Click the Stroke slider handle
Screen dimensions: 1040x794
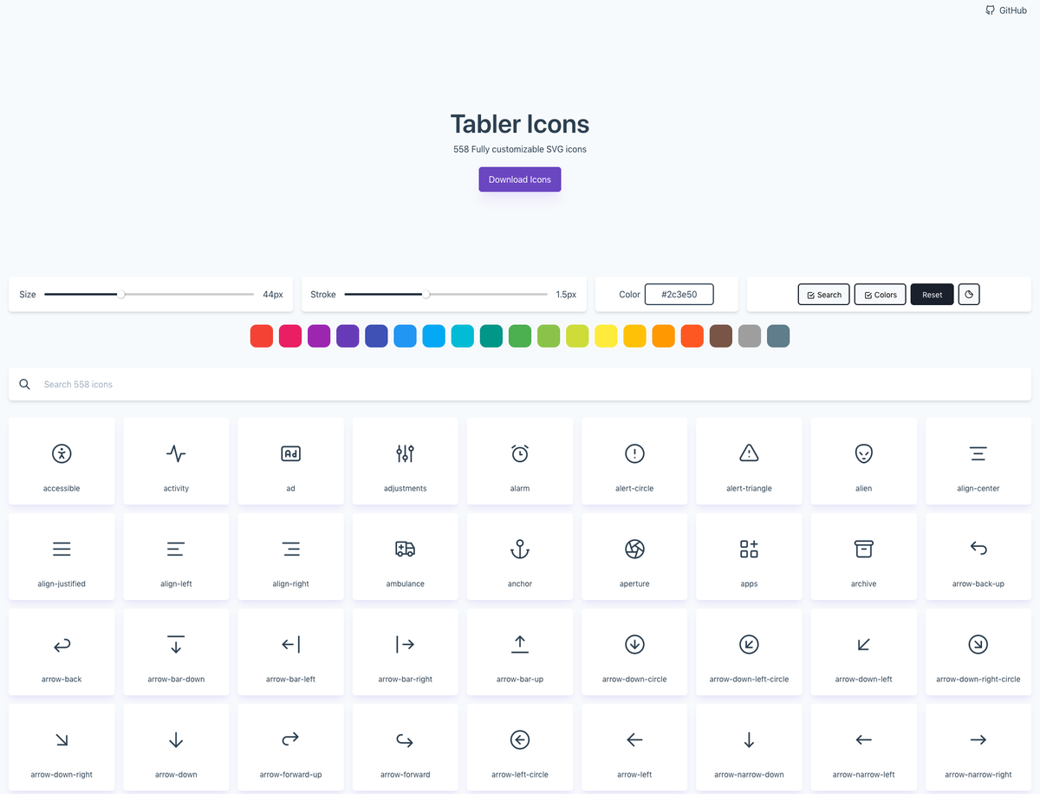point(426,295)
